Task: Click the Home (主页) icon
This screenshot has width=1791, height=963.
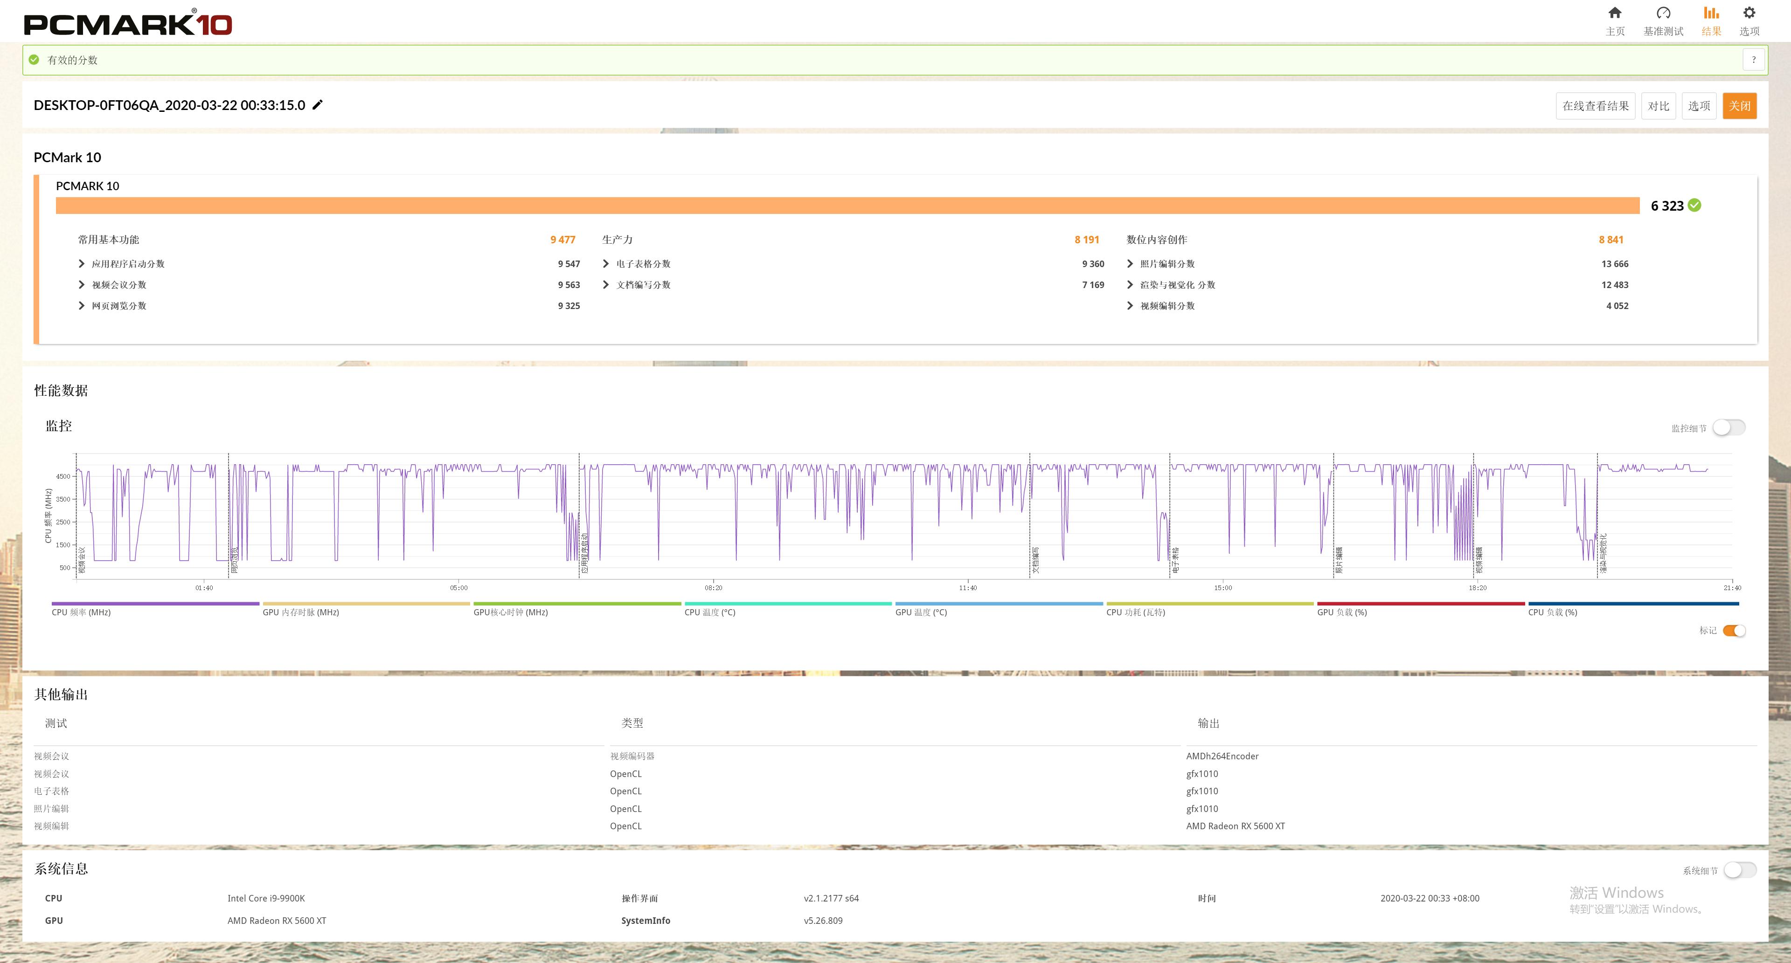Action: 1614,13
